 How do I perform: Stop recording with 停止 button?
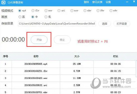coord(62,40)
